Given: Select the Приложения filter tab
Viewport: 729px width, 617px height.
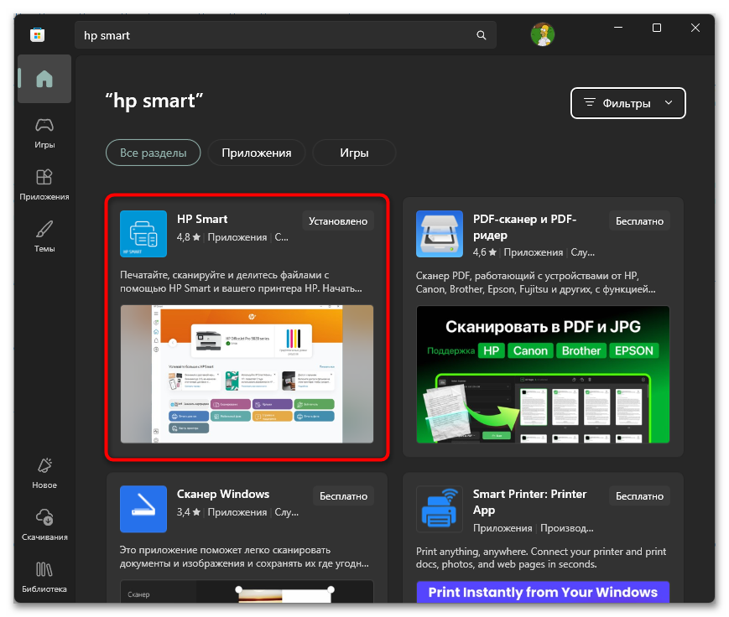Looking at the screenshot, I should point(257,153).
